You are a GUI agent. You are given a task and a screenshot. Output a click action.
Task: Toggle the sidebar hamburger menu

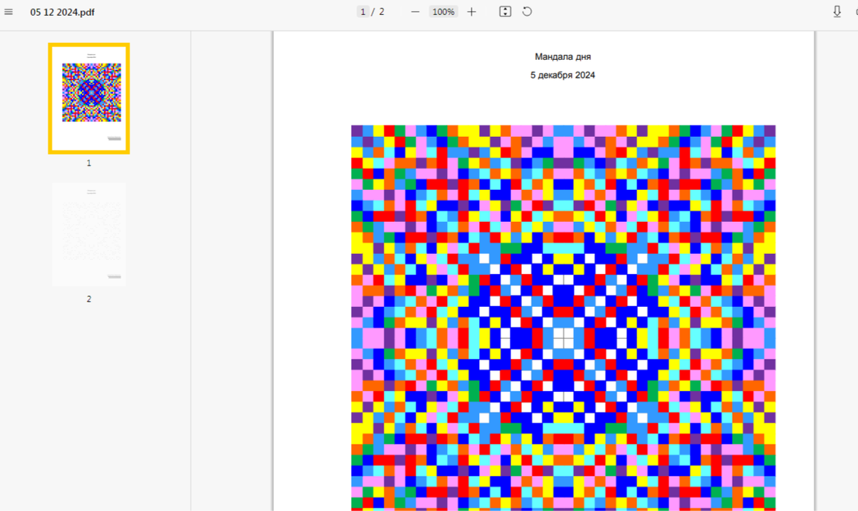point(9,12)
